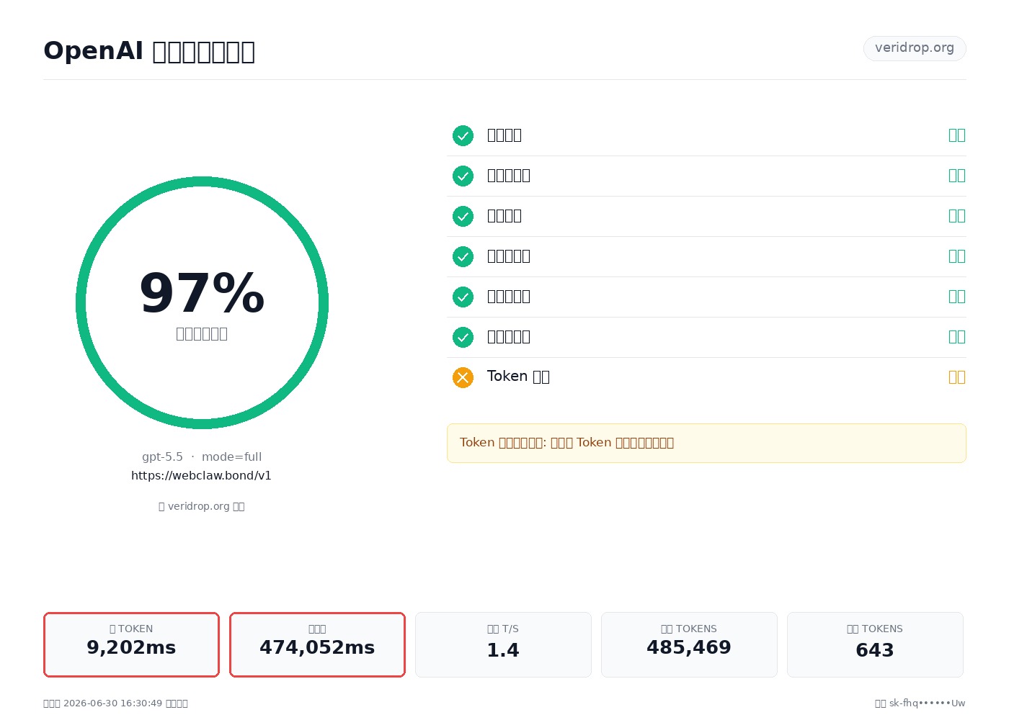Image resolution: width=1009 pixels, height=720 pixels.
Task: Select the 643 TOKENS card
Action: tap(875, 644)
